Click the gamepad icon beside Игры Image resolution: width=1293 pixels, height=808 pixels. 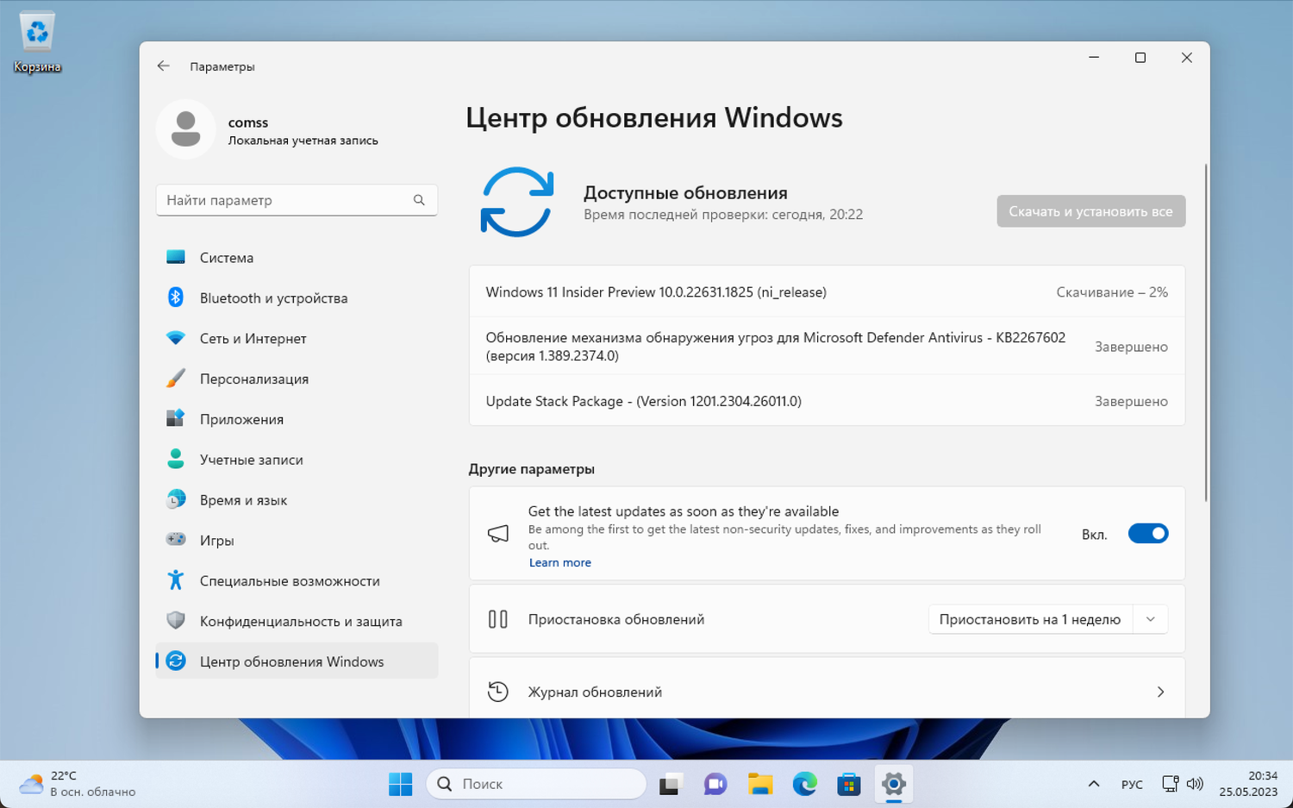coord(176,540)
